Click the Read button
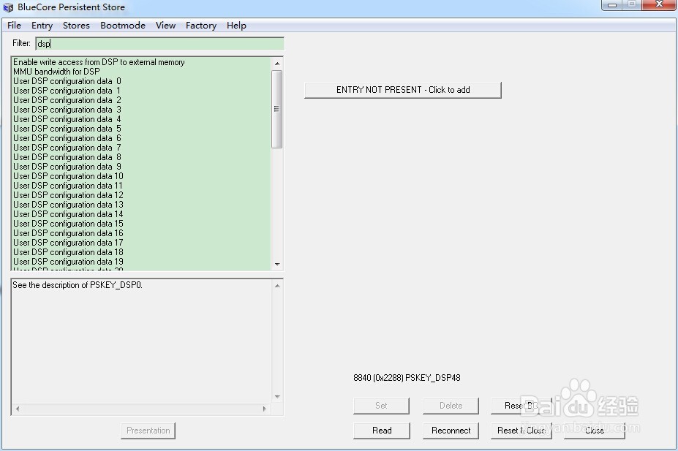This screenshot has width=678, height=451. tap(382, 431)
